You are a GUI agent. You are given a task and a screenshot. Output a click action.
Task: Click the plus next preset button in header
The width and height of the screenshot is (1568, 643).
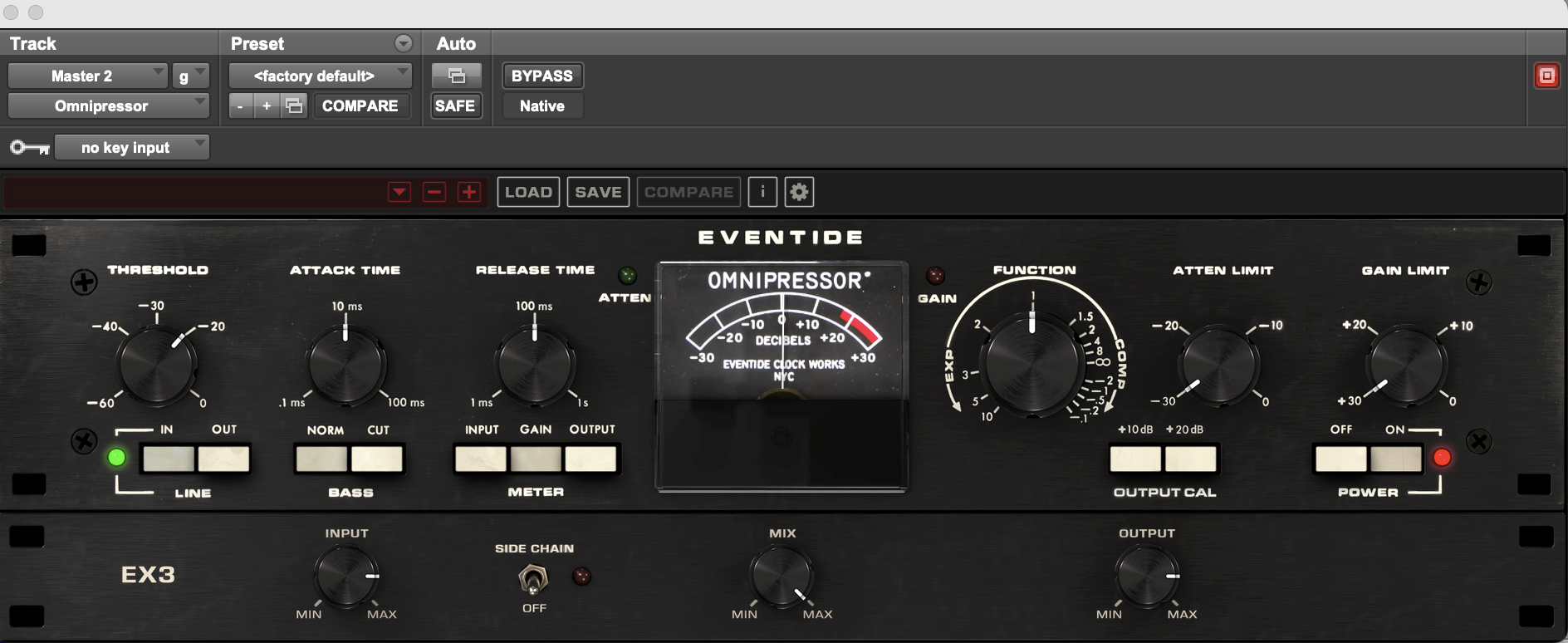tap(267, 106)
